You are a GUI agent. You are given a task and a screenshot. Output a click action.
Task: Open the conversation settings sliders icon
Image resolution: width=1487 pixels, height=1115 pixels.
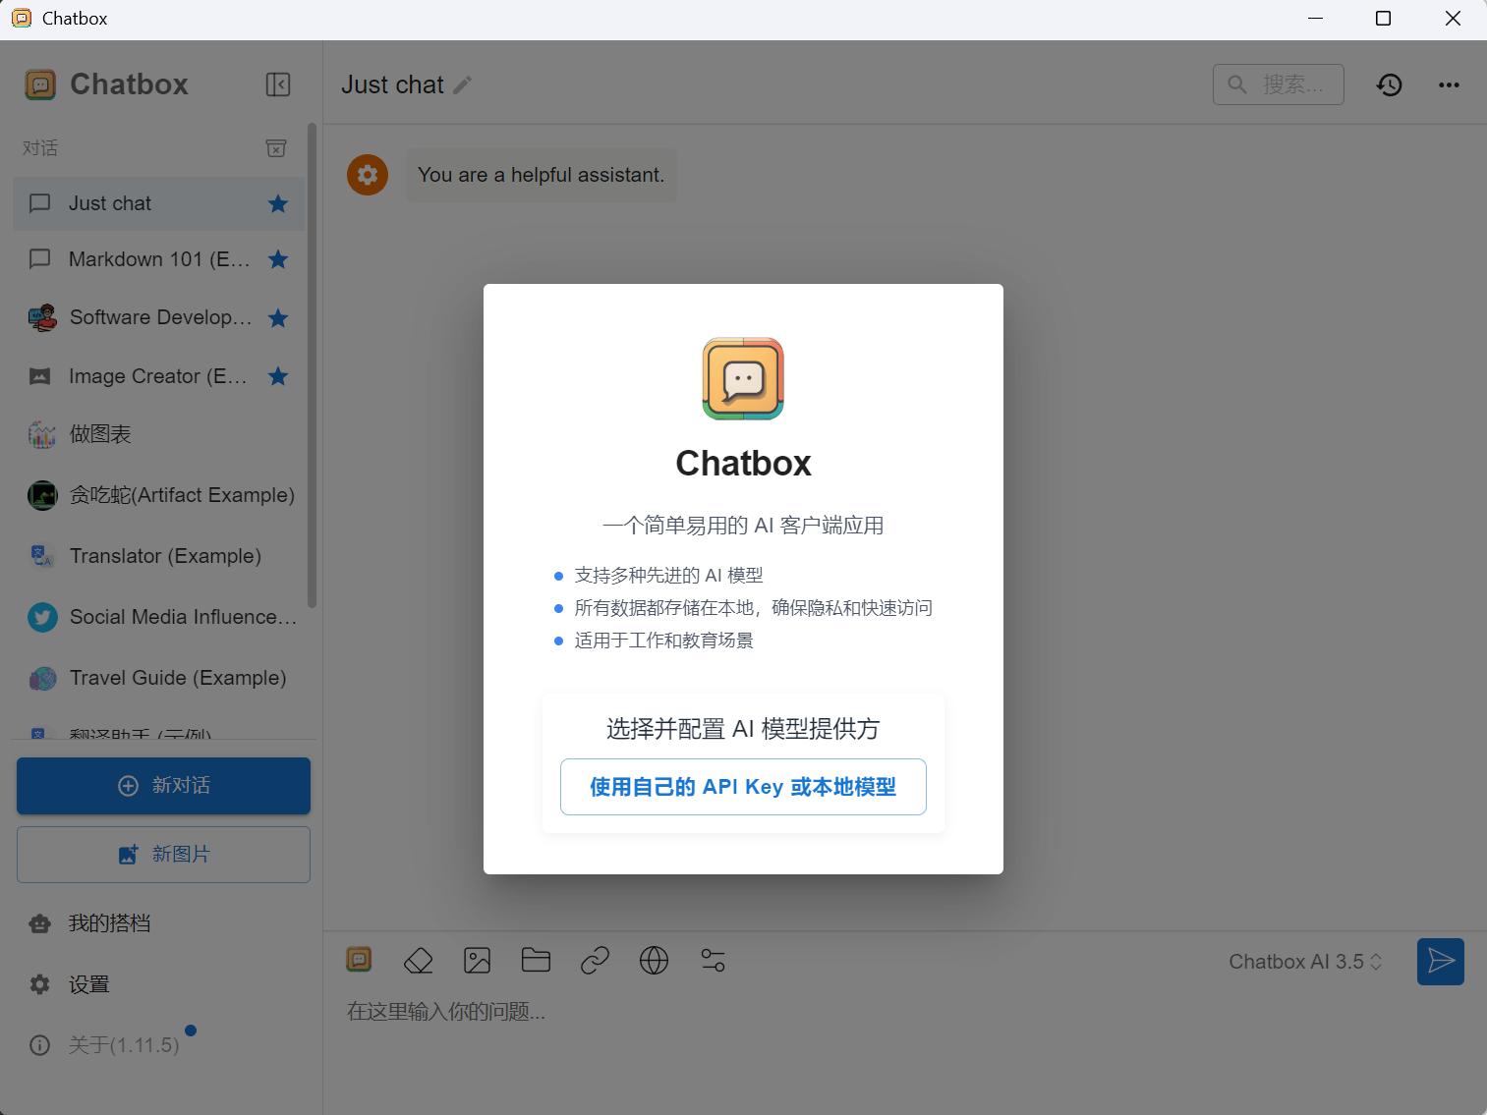(x=714, y=960)
